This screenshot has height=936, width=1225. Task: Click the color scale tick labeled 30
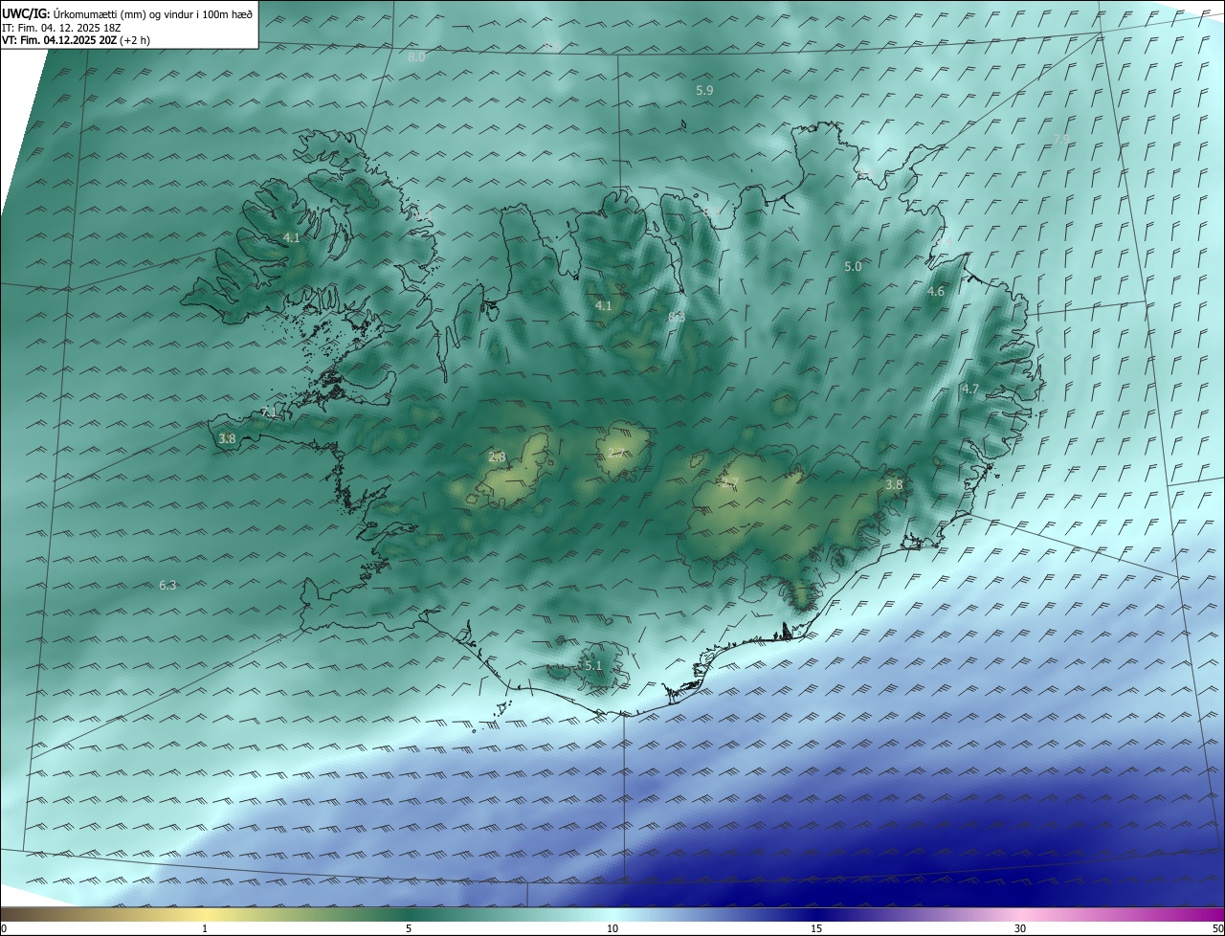1020,928
